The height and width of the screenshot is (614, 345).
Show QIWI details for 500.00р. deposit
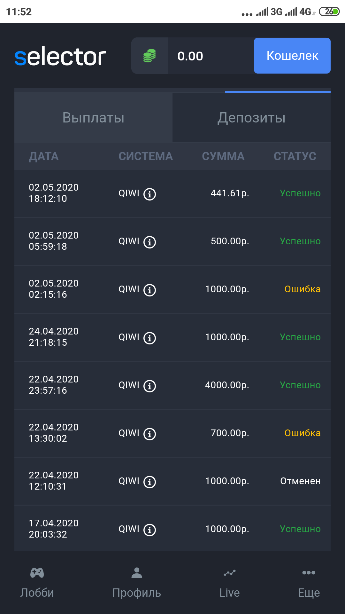coord(149,242)
